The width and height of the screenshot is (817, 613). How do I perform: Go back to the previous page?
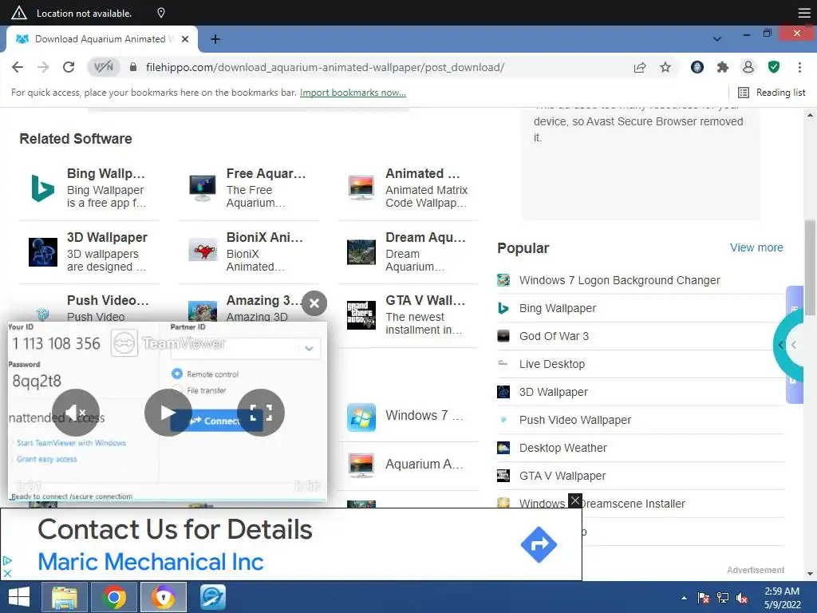(18, 67)
